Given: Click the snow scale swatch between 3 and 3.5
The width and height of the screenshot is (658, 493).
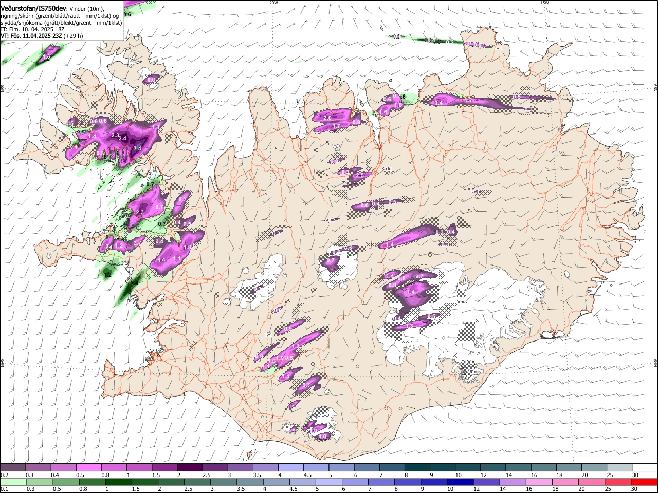Looking at the screenshot, I should [240, 468].
